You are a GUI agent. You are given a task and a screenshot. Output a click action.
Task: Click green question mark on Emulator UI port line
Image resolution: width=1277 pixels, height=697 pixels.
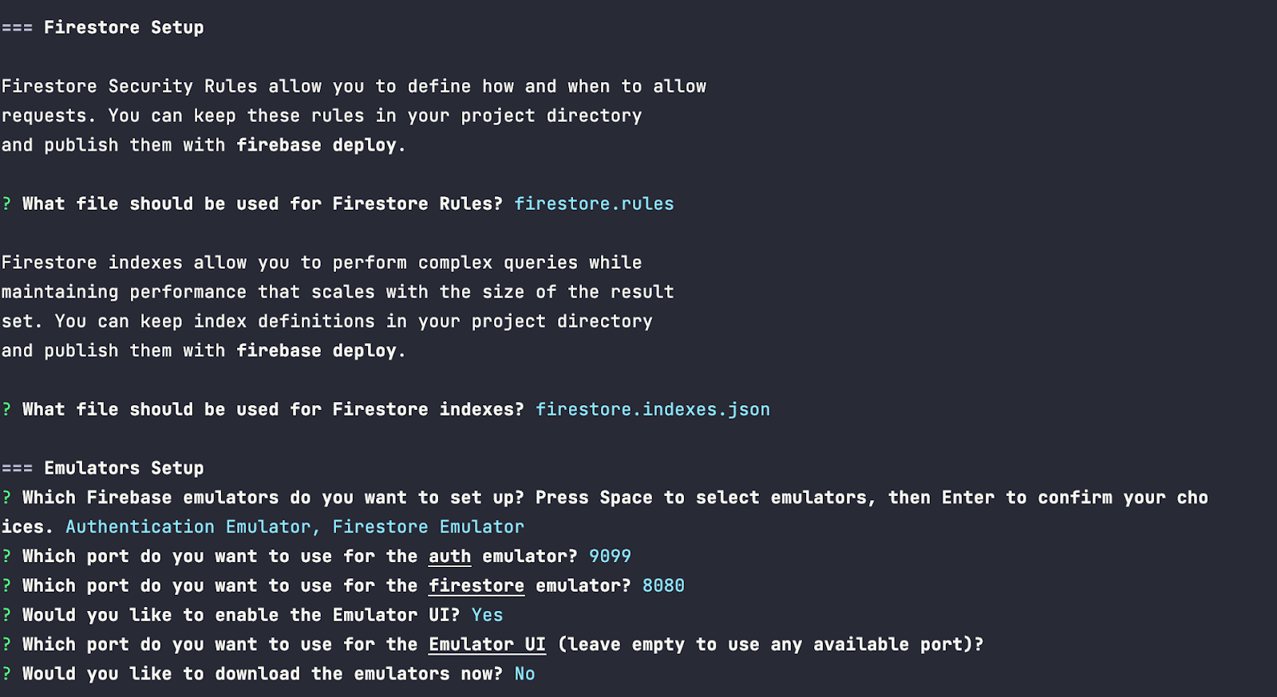6,644
